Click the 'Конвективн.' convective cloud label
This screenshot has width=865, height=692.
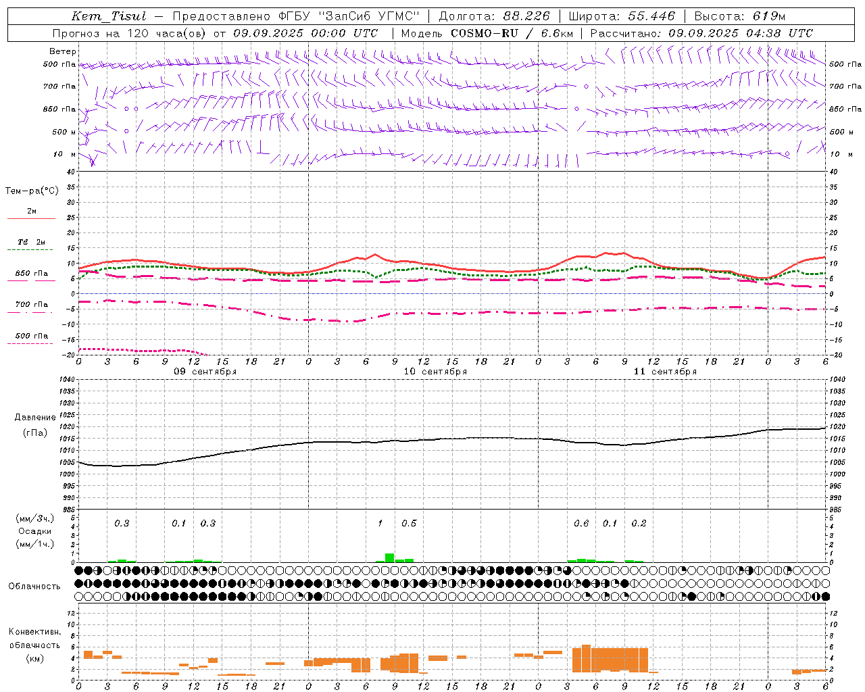click(35, 632)
